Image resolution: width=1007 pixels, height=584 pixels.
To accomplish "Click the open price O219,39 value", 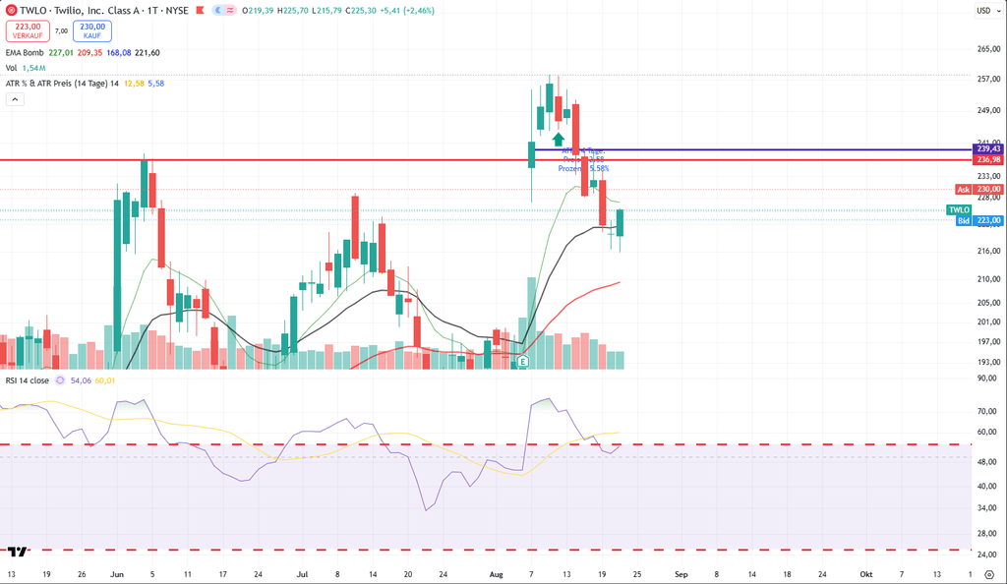I will [258, 10].
